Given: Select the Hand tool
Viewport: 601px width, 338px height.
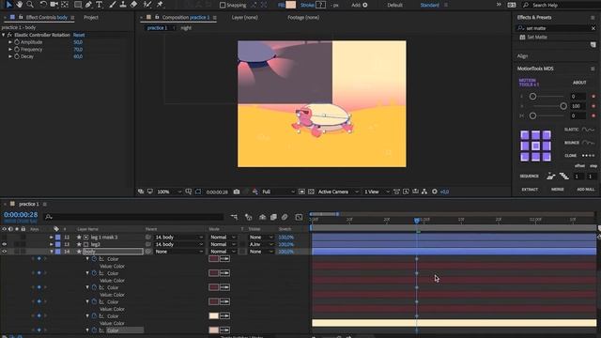Looking at the screenshot, I should coord(19,5).
